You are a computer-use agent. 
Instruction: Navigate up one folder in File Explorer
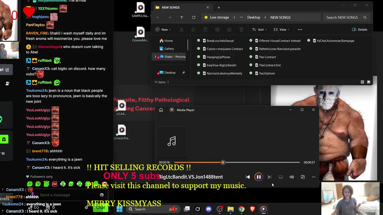click(x=182, y=17)
